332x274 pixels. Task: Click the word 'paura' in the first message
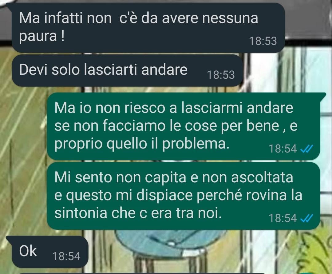[x=38, y=36]
